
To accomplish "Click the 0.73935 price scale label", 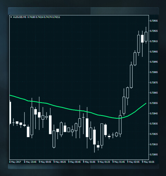I will tap(154, 21).
